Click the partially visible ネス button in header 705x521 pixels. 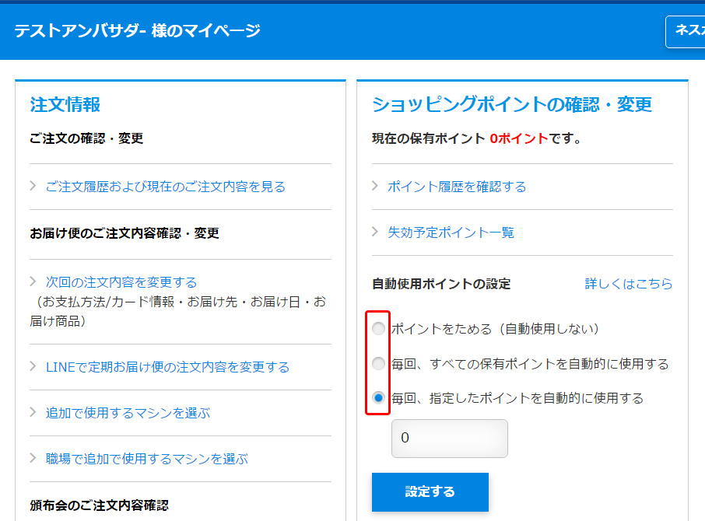point(686,31)
